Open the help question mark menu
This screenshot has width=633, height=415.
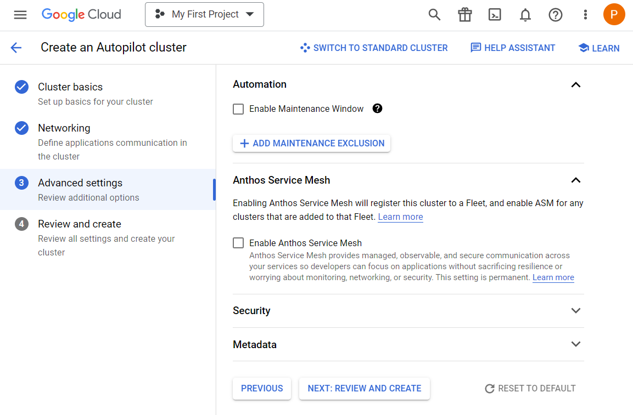pyautogui.click(x=555, y=15)
